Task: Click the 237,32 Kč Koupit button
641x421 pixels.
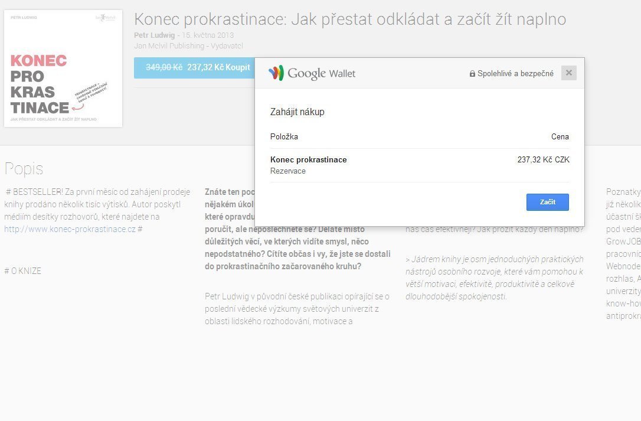Action: coord(195,67)
